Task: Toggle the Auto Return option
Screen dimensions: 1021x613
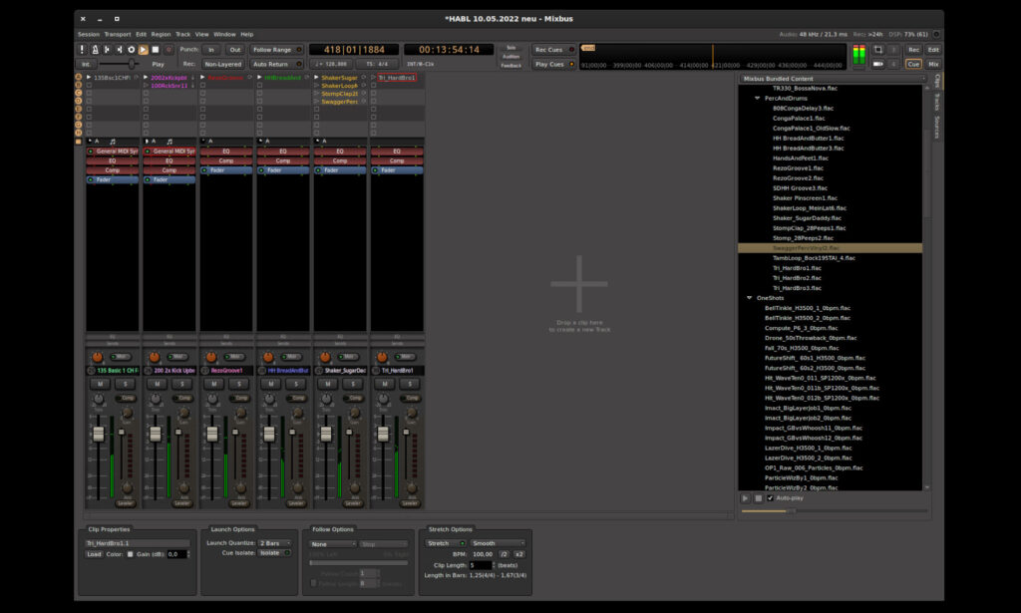Action: [277, 64]
